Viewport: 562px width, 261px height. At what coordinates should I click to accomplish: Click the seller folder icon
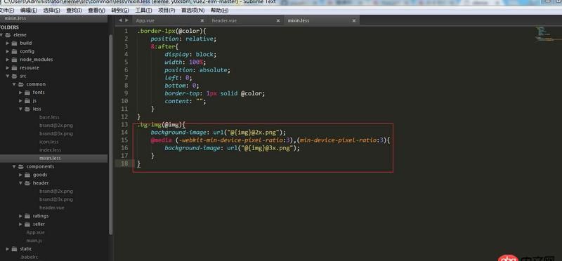27,224
